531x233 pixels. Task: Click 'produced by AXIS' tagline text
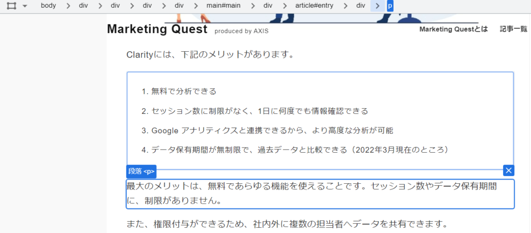coord(242,31)
